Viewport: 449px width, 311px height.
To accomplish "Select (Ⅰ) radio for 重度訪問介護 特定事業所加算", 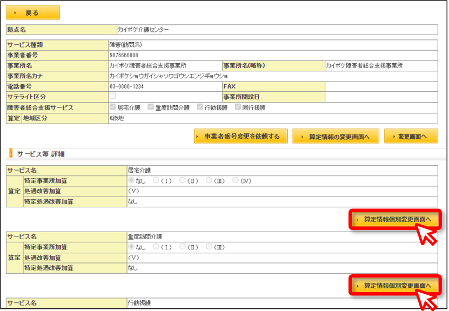I will (156, 246).
